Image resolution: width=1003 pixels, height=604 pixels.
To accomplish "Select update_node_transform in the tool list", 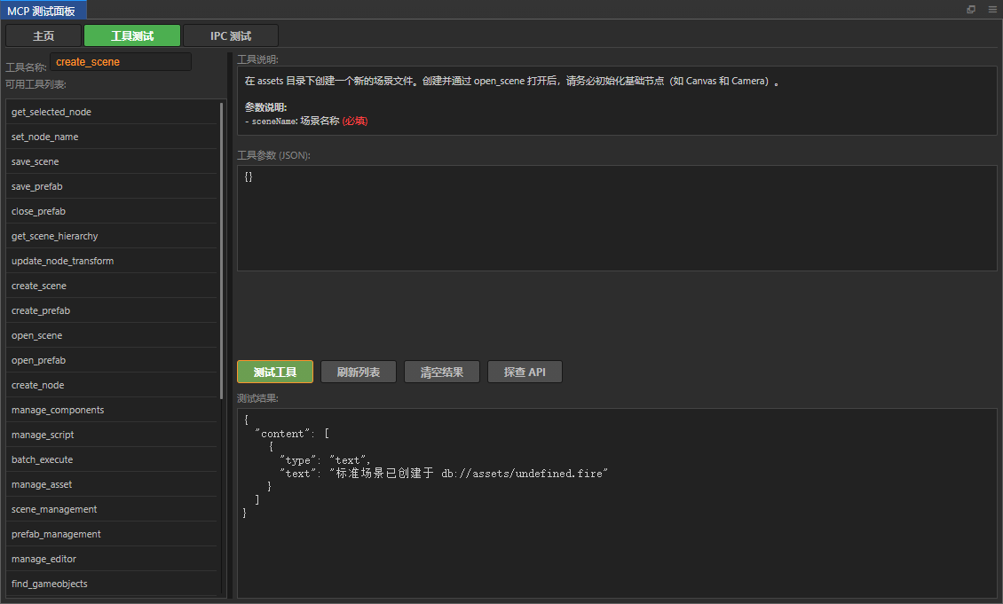I will pos(111,261).
